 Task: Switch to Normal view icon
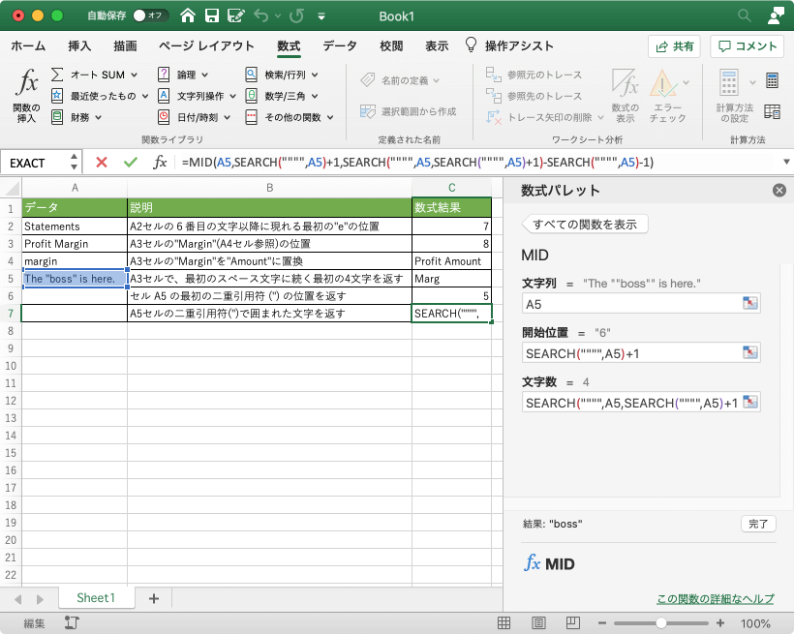click(x=504, y=622)
